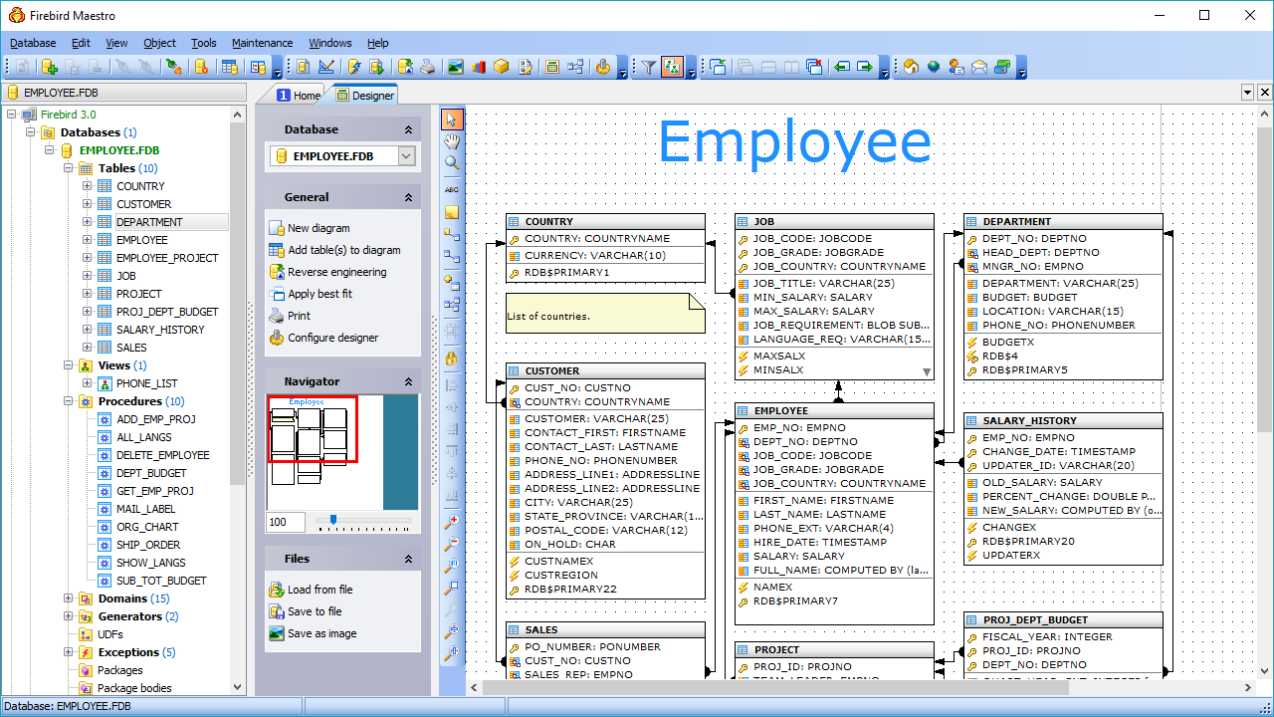This screenshot has width=1274, height=717.
Task: Open the Maintenance menu
Action: coord(262,43)
